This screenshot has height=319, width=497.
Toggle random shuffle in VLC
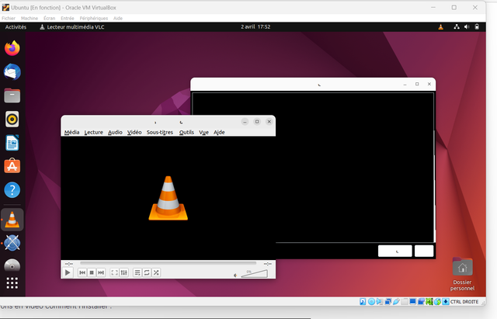[x=156, y=272]
